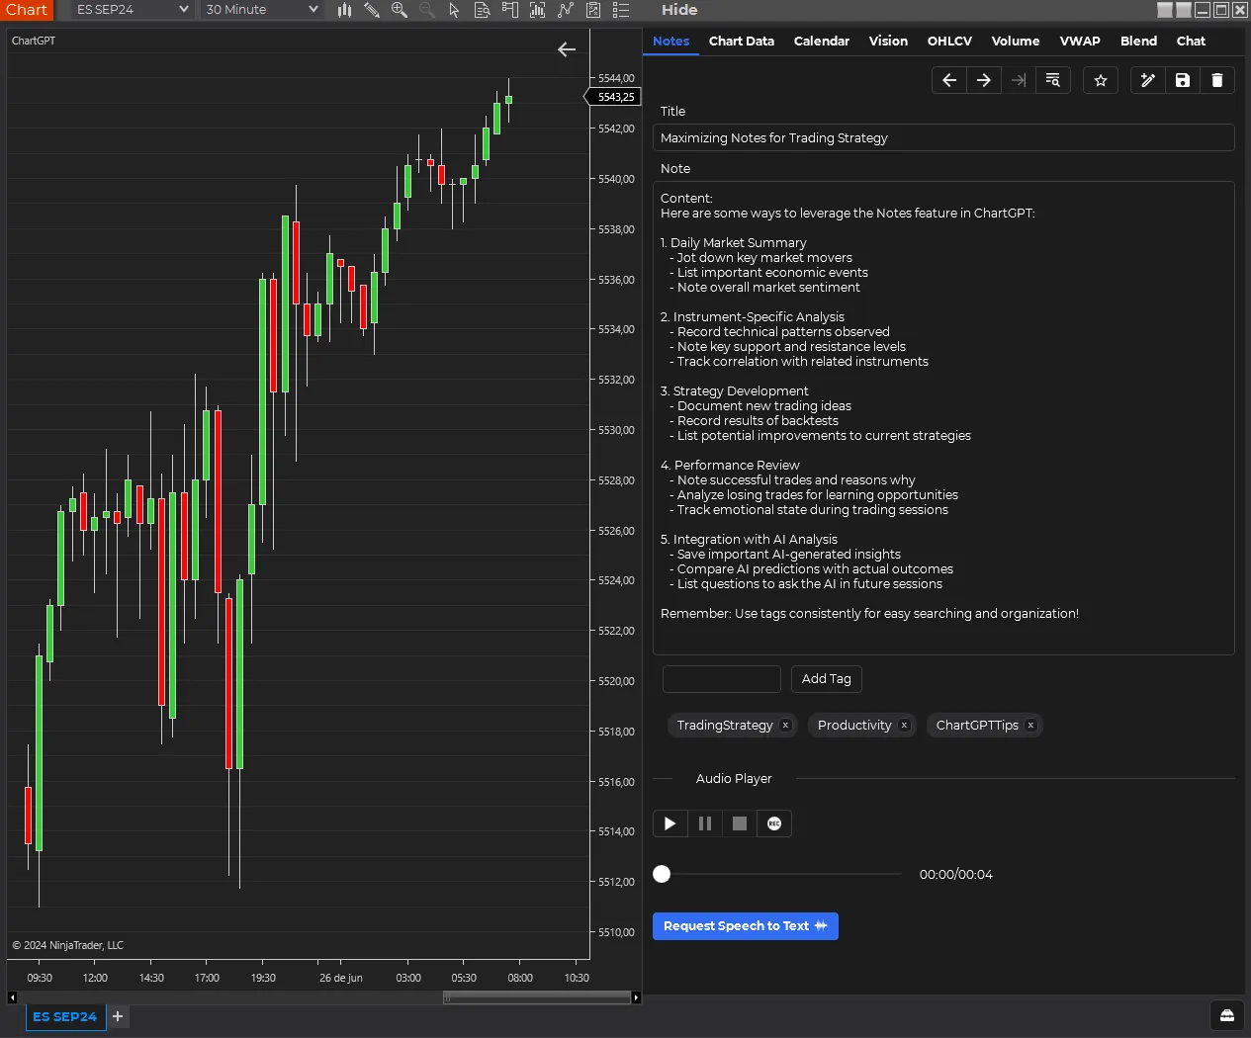
Task: Delete the note with trash icon
Action: point(1216,80)
